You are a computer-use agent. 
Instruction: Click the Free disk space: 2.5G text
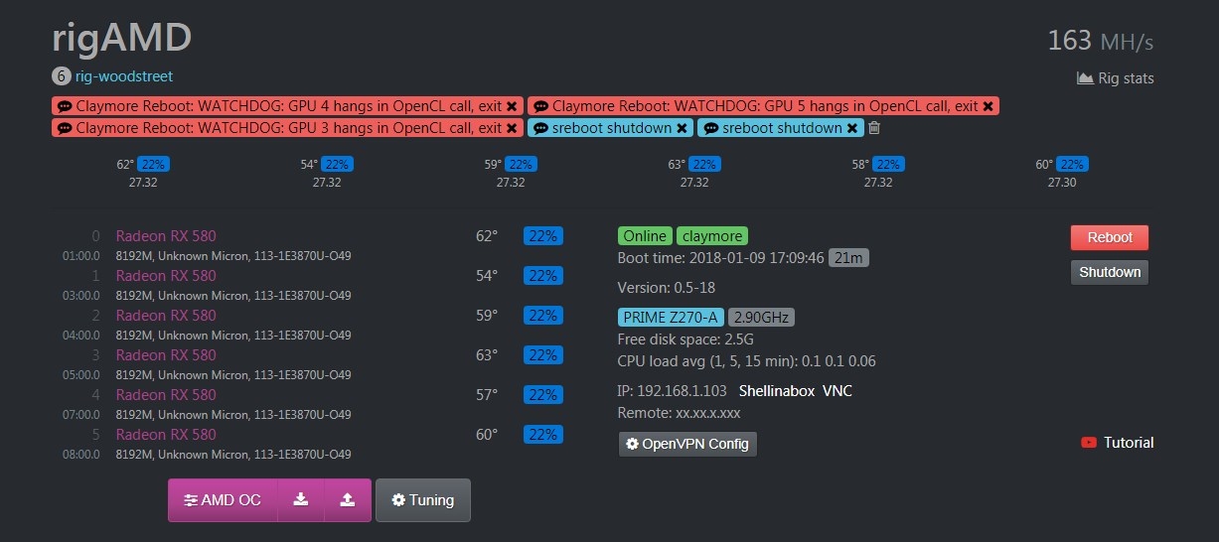point(686,339)
